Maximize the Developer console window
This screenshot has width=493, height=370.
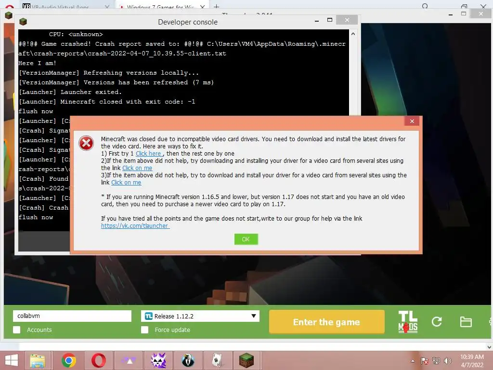click(x=329, y=20)
